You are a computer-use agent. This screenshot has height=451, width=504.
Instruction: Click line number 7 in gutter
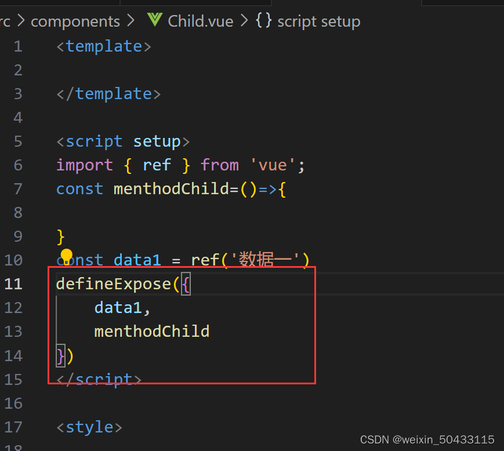point(18,189)
